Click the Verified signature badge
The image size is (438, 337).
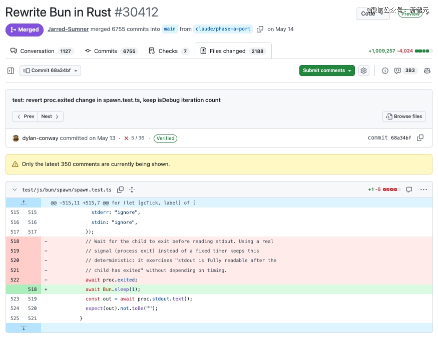165,138
